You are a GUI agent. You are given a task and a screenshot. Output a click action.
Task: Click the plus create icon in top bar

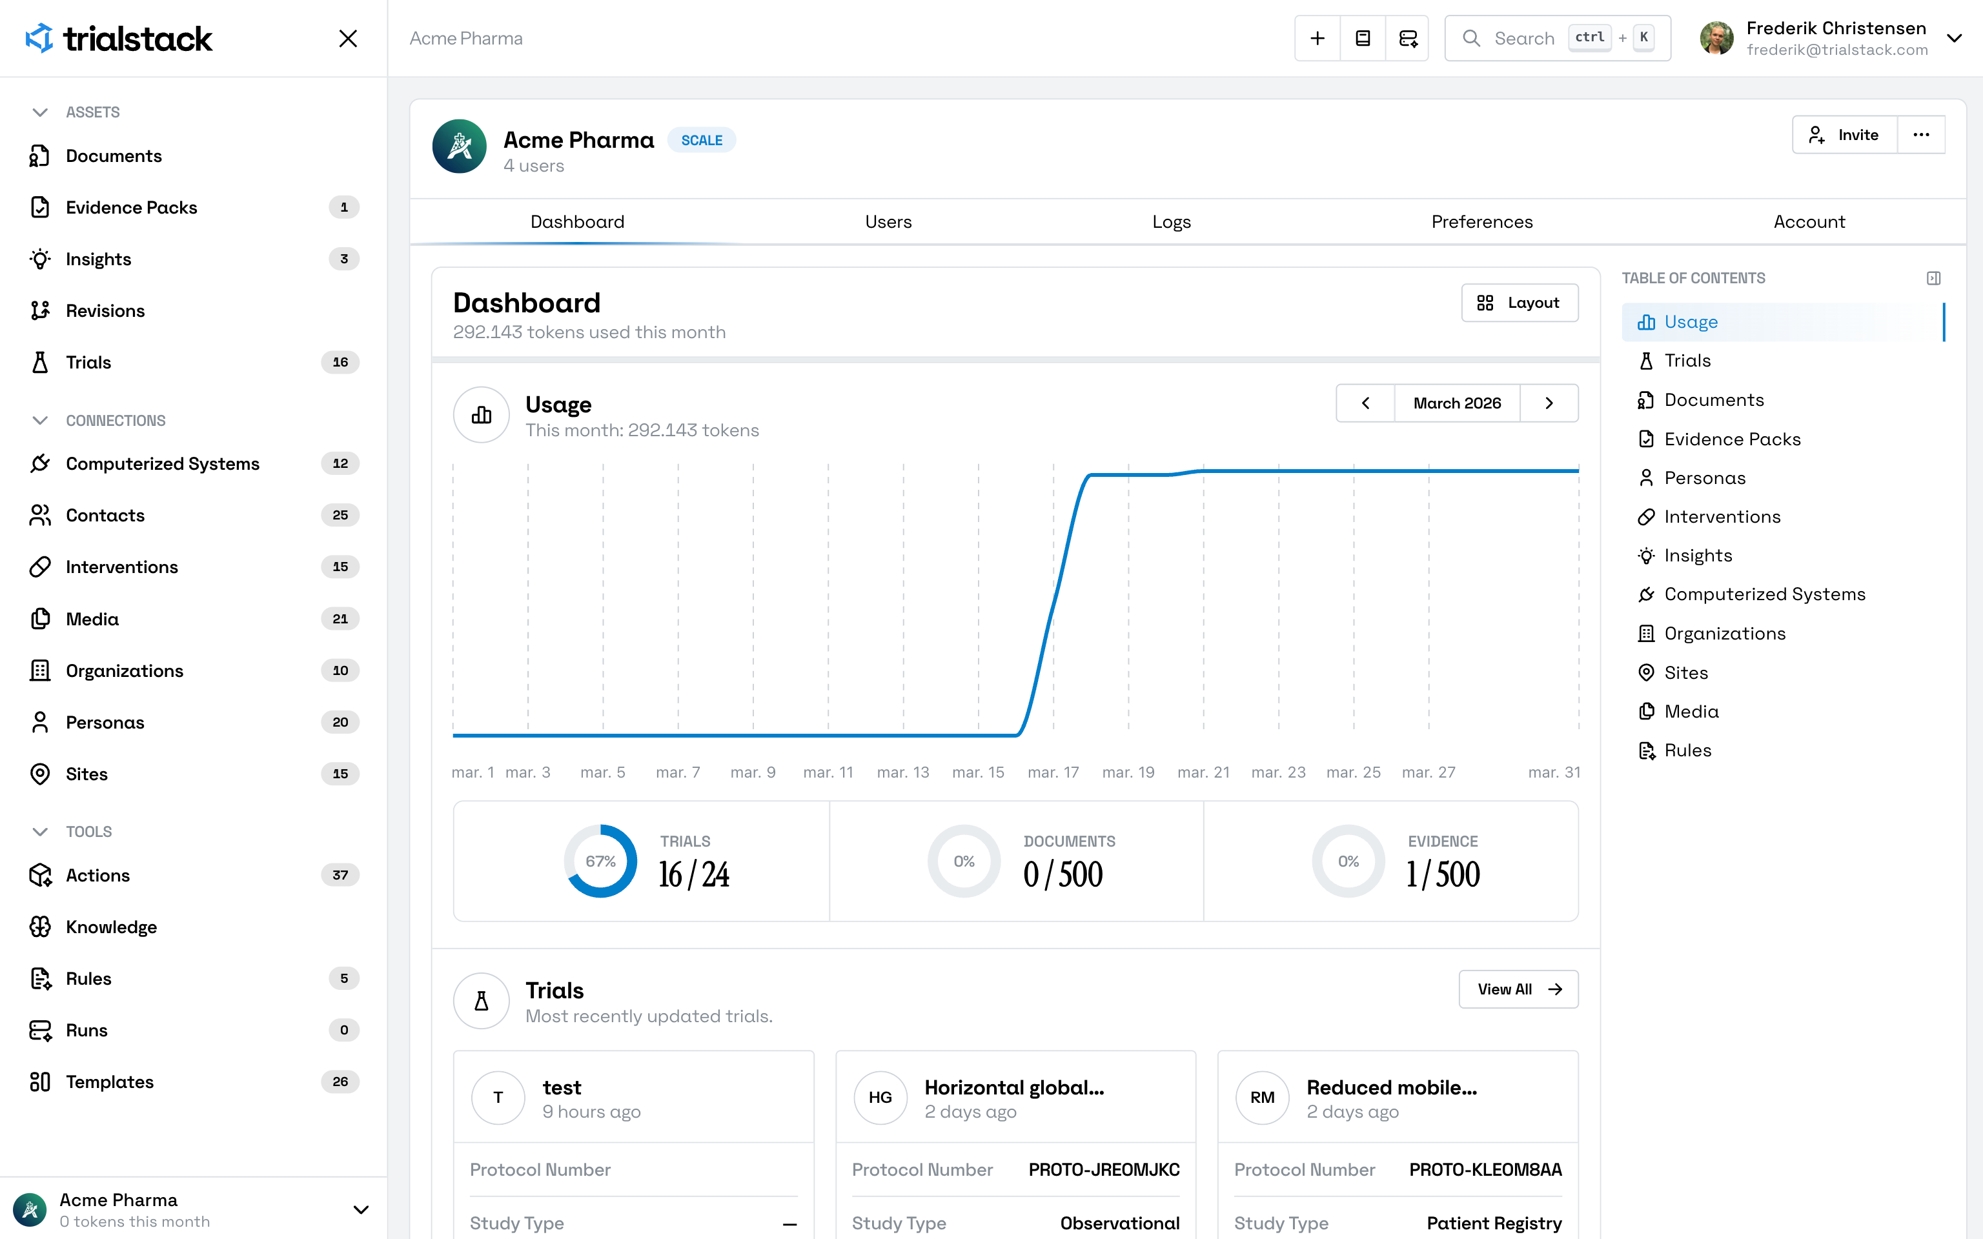pyautogui.click(x=1317, y=39)
